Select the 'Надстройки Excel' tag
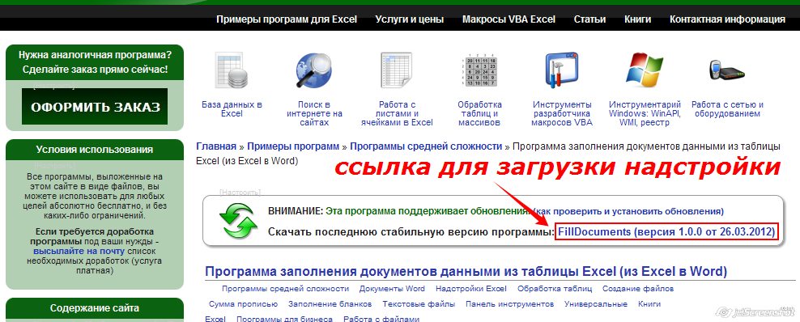 471,288
